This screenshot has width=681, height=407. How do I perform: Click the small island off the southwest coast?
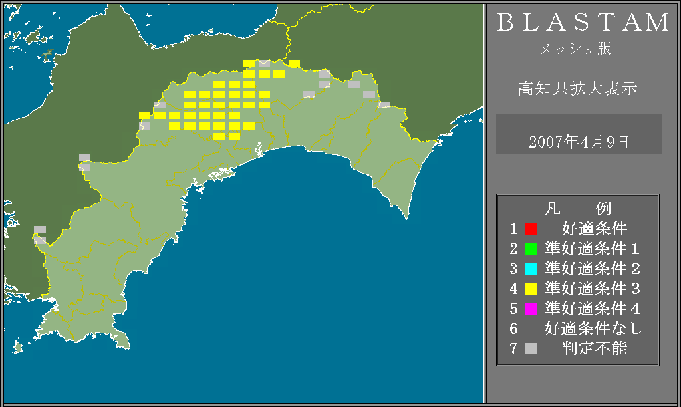[17, 347]
